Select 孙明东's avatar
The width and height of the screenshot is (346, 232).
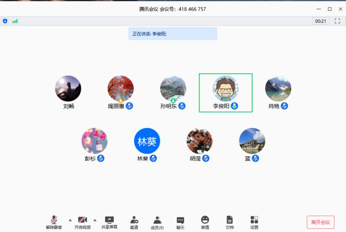tap(173, 88)
